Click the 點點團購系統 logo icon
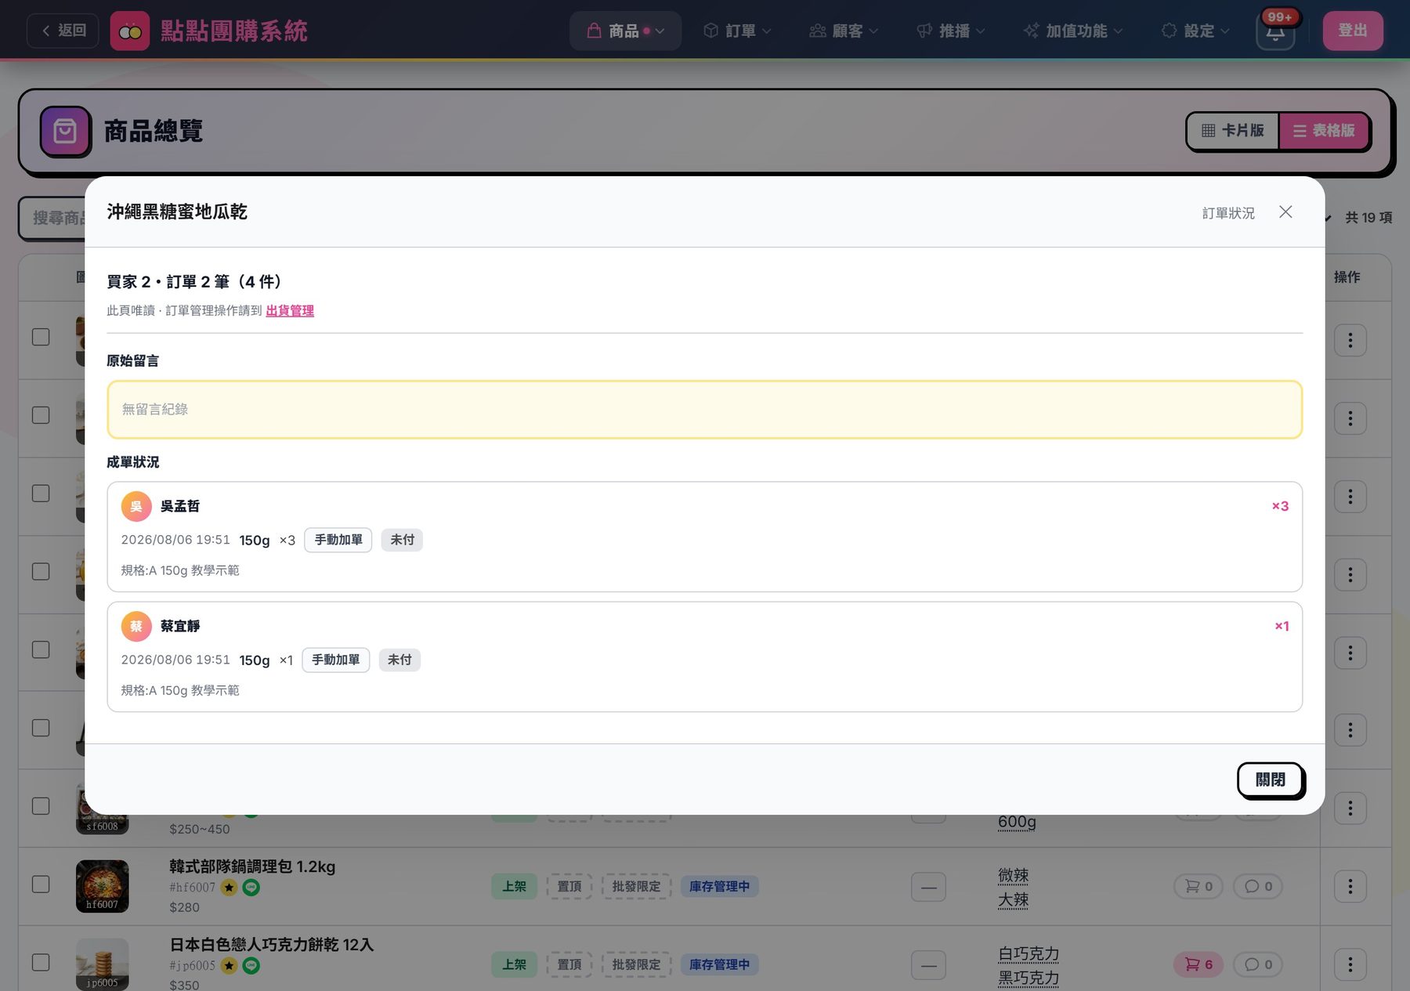Image resolution: width=1410 pixels, height=991 pixels. tap(130, 31)
